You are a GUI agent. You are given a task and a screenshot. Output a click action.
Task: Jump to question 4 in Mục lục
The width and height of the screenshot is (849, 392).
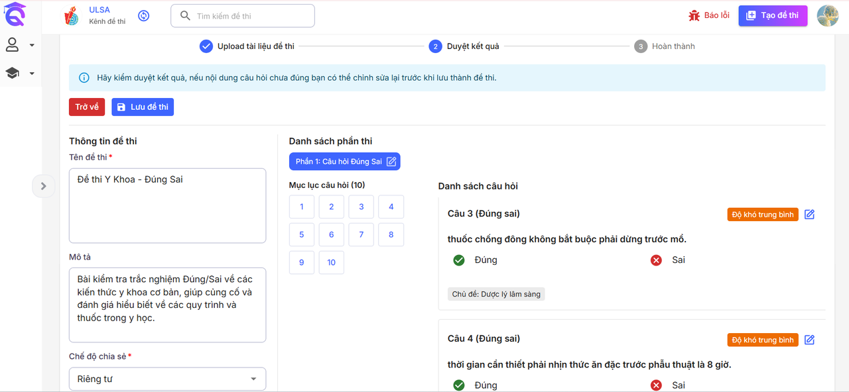(x=391, y=207)
